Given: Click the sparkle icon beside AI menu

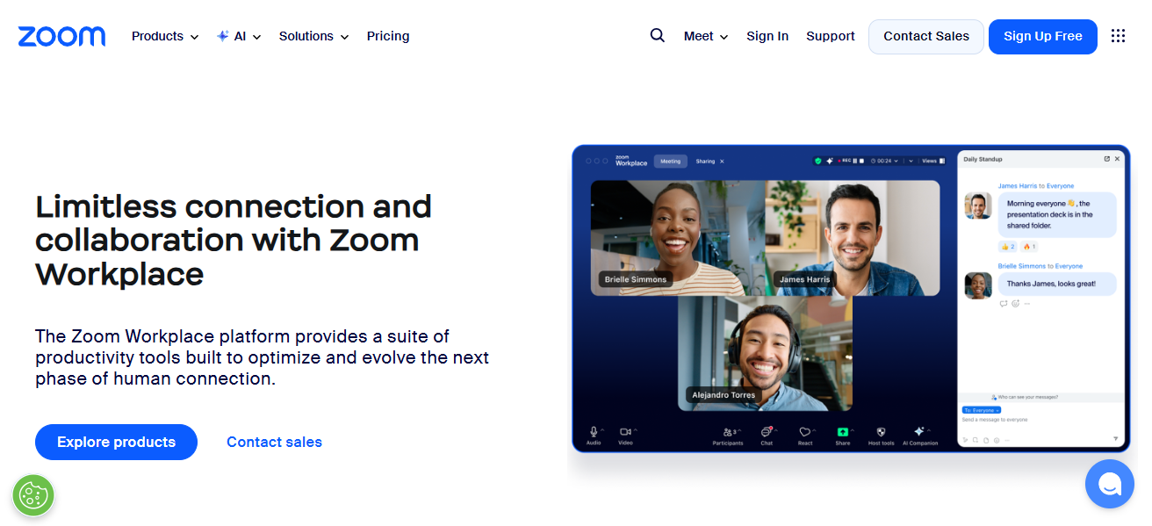Looking at the screenshot, I should click(x=223, y=36).
